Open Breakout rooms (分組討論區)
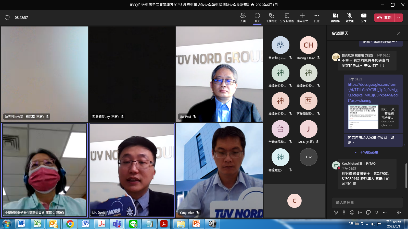This screenshot has height=229, width=408. [x=287, y=18]
